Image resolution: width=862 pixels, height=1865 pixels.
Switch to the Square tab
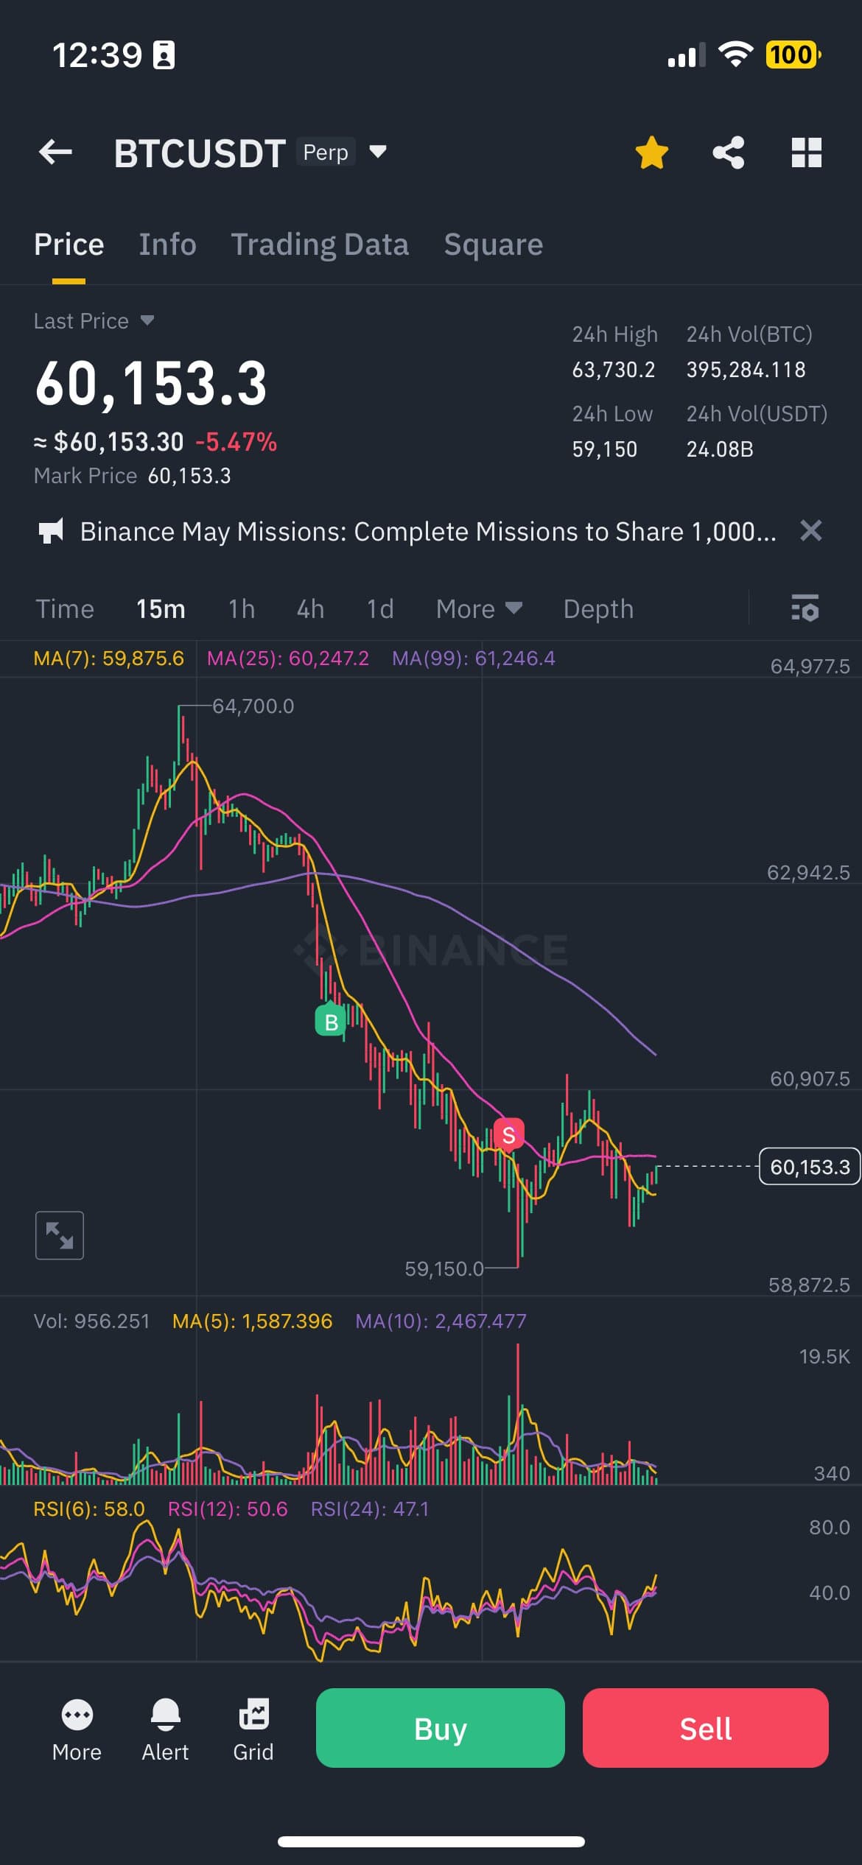pos(493,245)
